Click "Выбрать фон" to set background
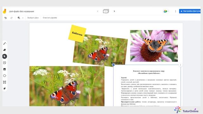 tap(33, 18)
